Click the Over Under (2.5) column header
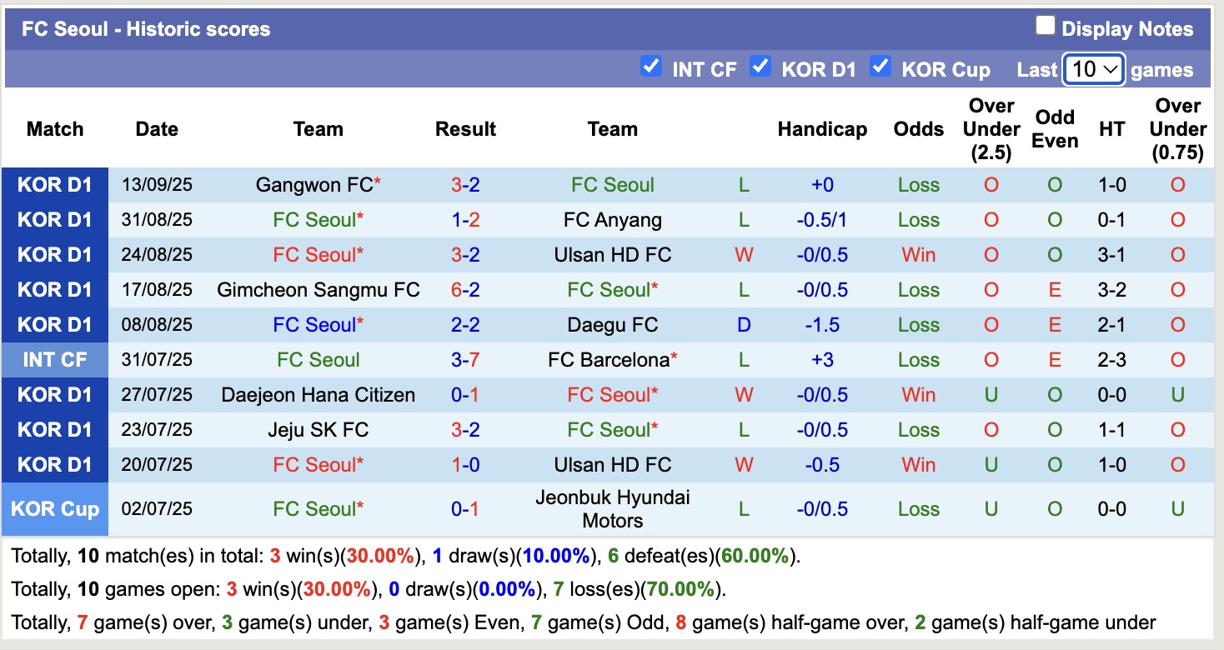Screen dimensions: 1224x650 tap(991, 129)
